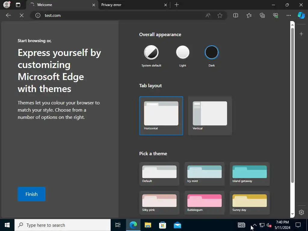Image resolution: width=308 pixels, height=231 pixels.
Task: Open Read aloud from the address bar
Action: [208, 15]
